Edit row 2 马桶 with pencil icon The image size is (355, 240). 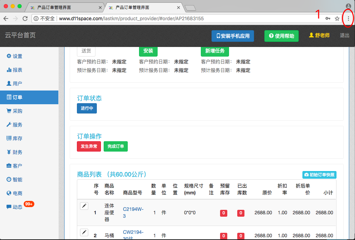click(x=84, y=232)
